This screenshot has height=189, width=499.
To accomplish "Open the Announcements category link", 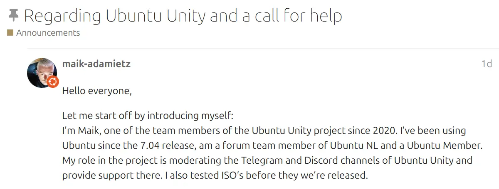I will tap(48, 33).
